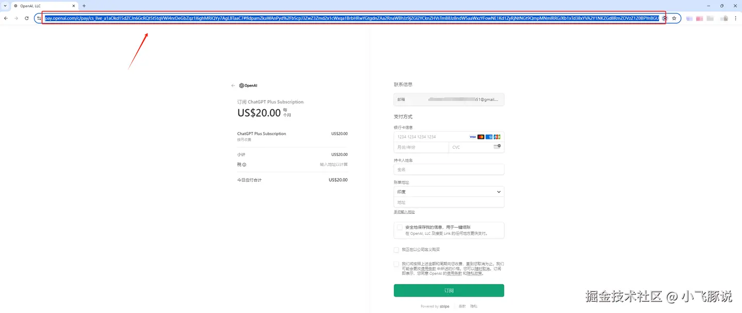Click the back arrow beside OpenAI logo
Viewport: 742px width, 313px height.
(233, 85)
